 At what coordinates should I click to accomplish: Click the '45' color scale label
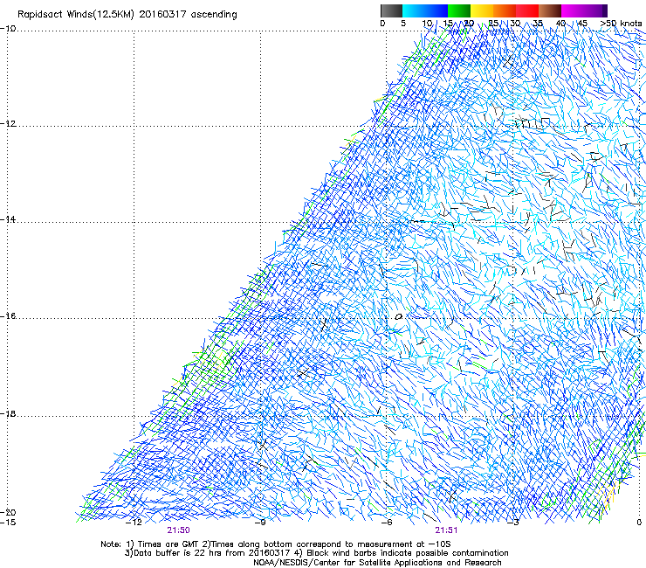[582, 24]
